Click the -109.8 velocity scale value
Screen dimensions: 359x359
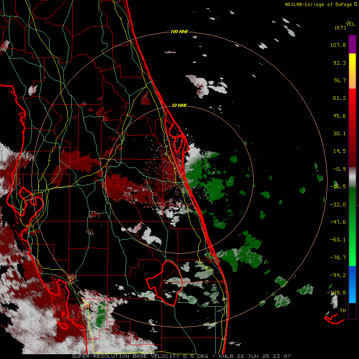(x=337, y=293)
